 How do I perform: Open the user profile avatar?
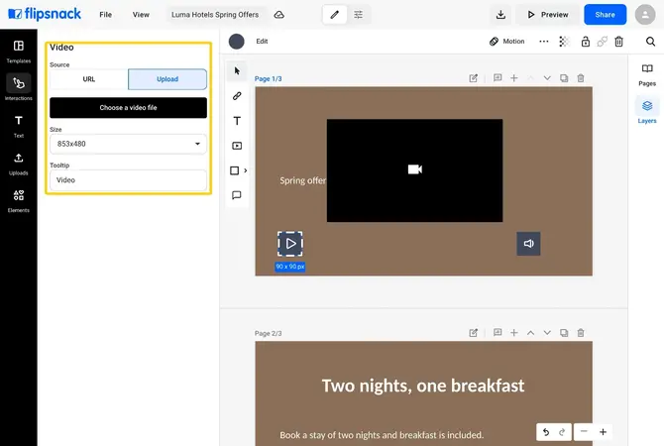[x=645, y=15]
